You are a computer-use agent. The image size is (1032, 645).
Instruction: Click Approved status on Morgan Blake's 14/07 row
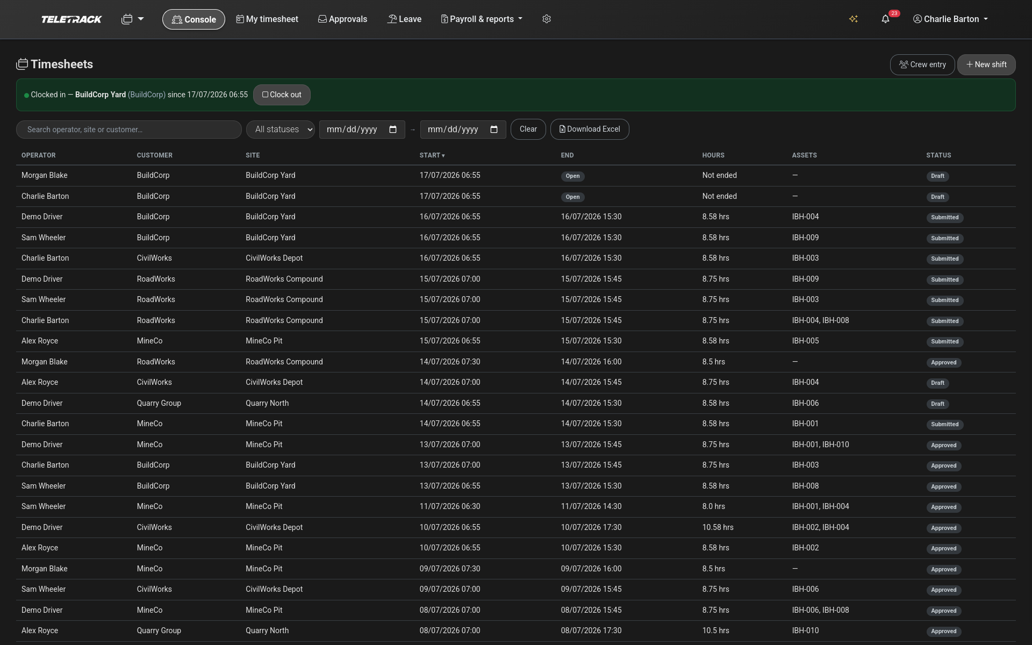pos(943,363)
